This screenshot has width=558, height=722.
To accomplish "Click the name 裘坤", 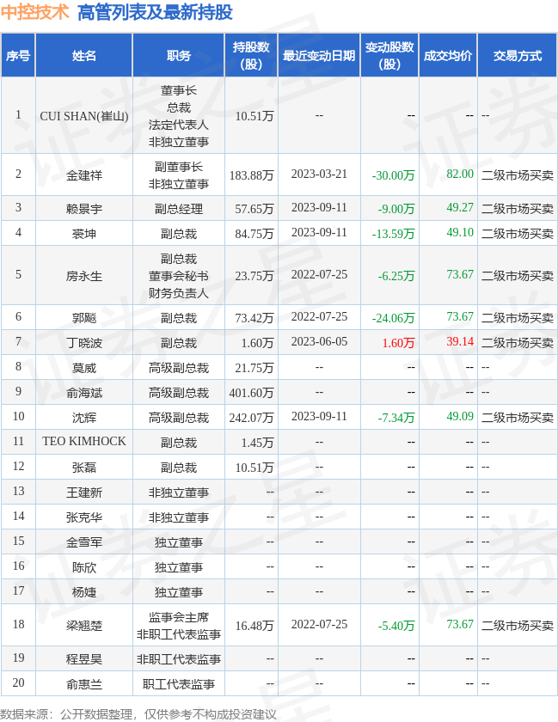I will tap(84, 234).
